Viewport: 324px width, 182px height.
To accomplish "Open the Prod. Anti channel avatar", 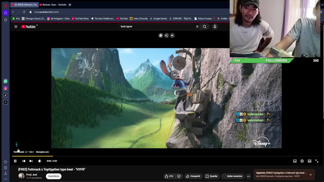I will (21, 176).
